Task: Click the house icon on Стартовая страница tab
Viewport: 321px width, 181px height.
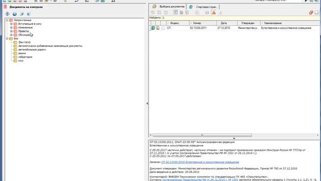Action: (x=191, y=7)
